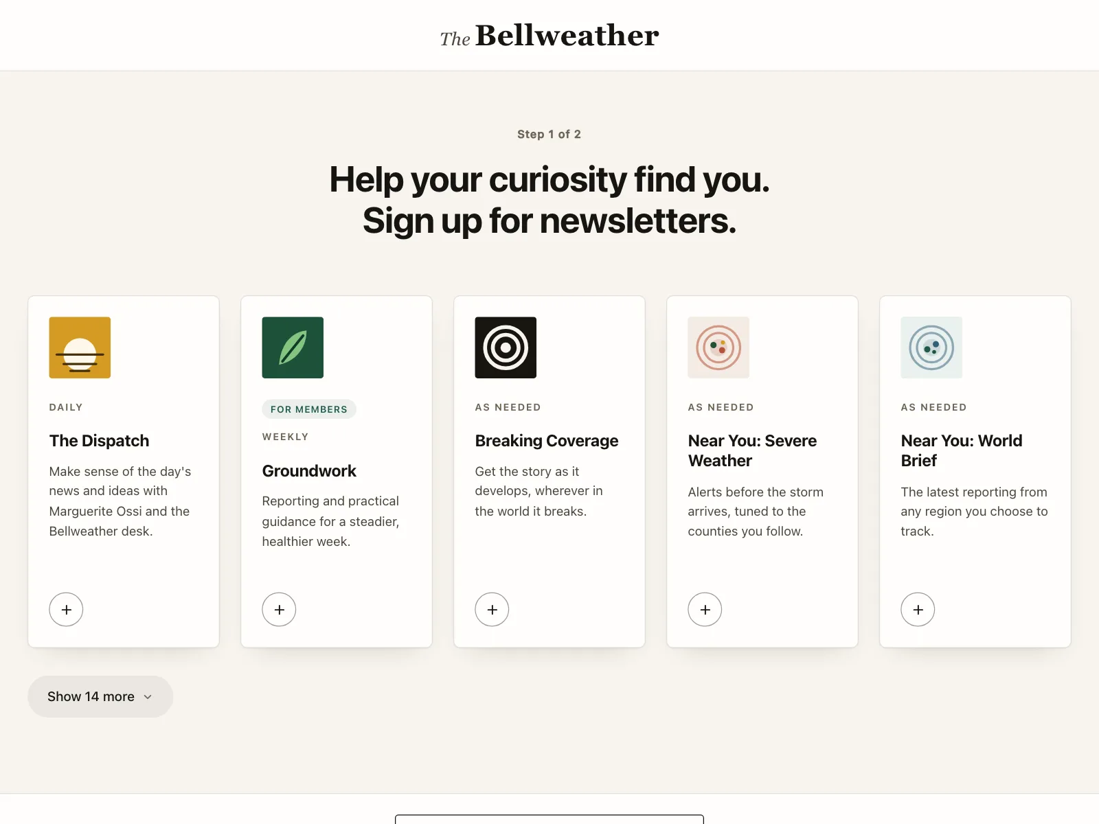The image size is (1099, 824).
Task: Expand Show 14 more newsletters
Action: point(100,697)
